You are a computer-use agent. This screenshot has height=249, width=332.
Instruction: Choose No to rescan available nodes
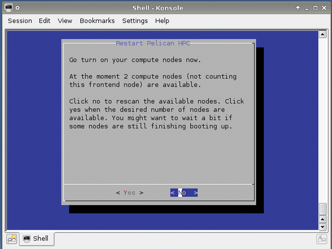[x=184, y=193]
